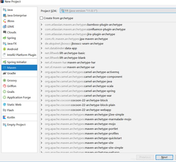Select camel-archetype-war row
This screenshot has height=162, width=176.
[x=108, y=96]
